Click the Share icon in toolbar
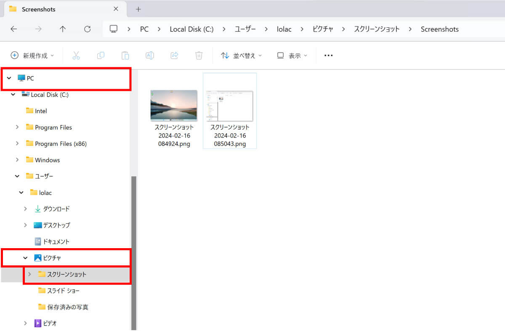505x331 pixels. (x=174, y=56)
